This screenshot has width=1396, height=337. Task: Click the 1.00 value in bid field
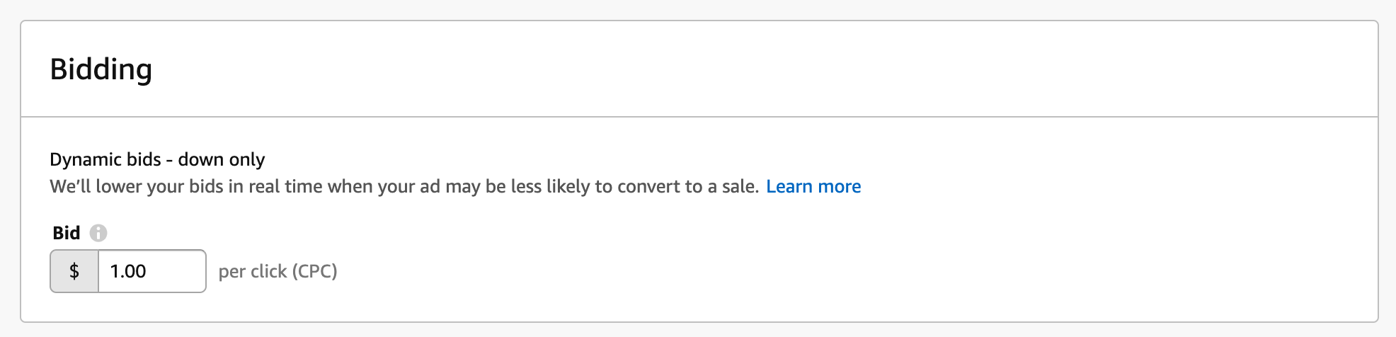pos(128,271)
